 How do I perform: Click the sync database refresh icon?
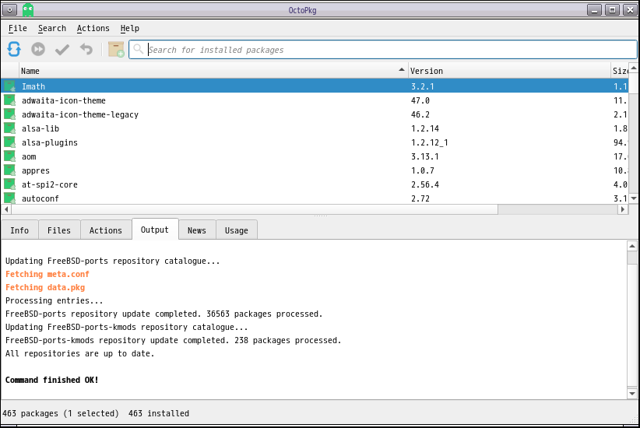[x=14, y=50]
